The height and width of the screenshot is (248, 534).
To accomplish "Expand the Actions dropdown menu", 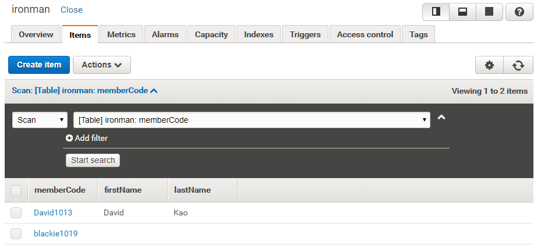I will (102, 65).
